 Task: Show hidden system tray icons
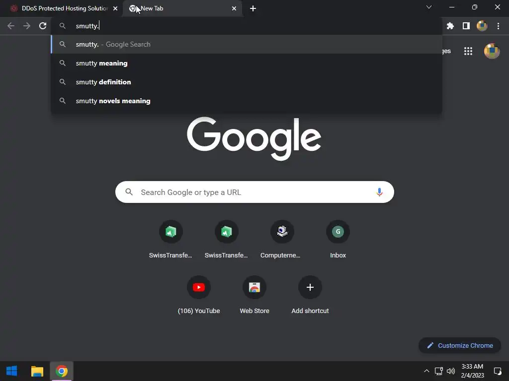(426, 371)
